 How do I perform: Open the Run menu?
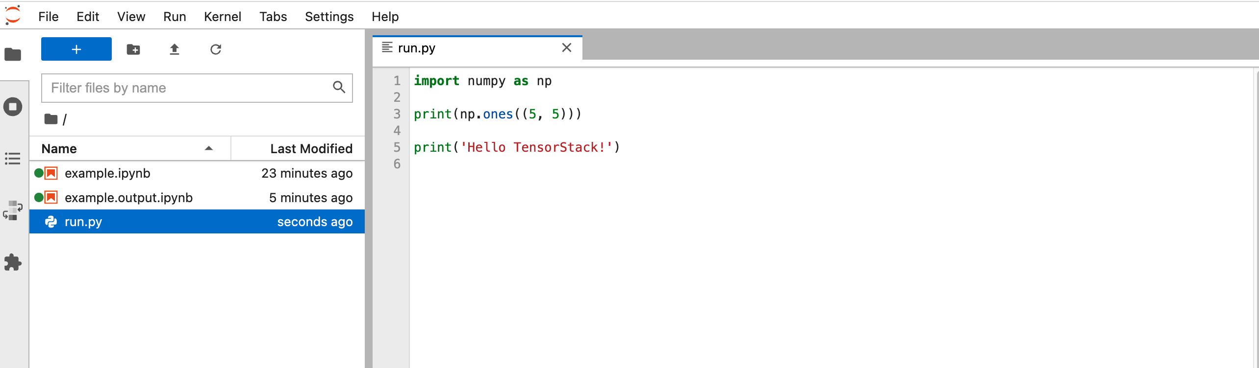(x=175, y=17)
